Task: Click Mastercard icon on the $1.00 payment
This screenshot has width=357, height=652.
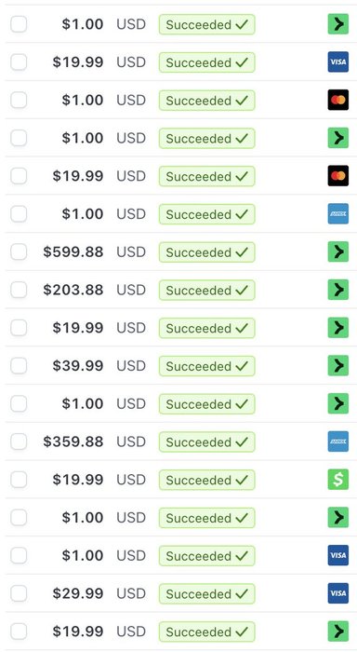Action: point(337,100)
